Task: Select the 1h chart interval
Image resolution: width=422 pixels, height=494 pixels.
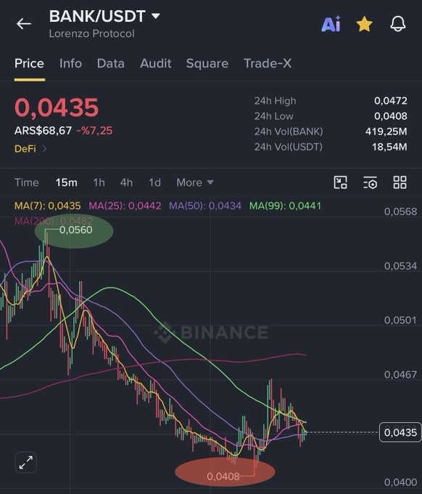Action: point(99,182)
